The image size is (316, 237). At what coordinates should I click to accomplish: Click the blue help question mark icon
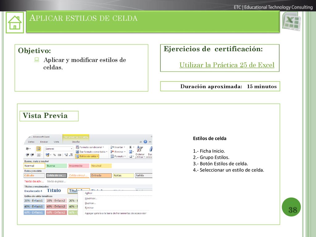click(x=145, y=142)
